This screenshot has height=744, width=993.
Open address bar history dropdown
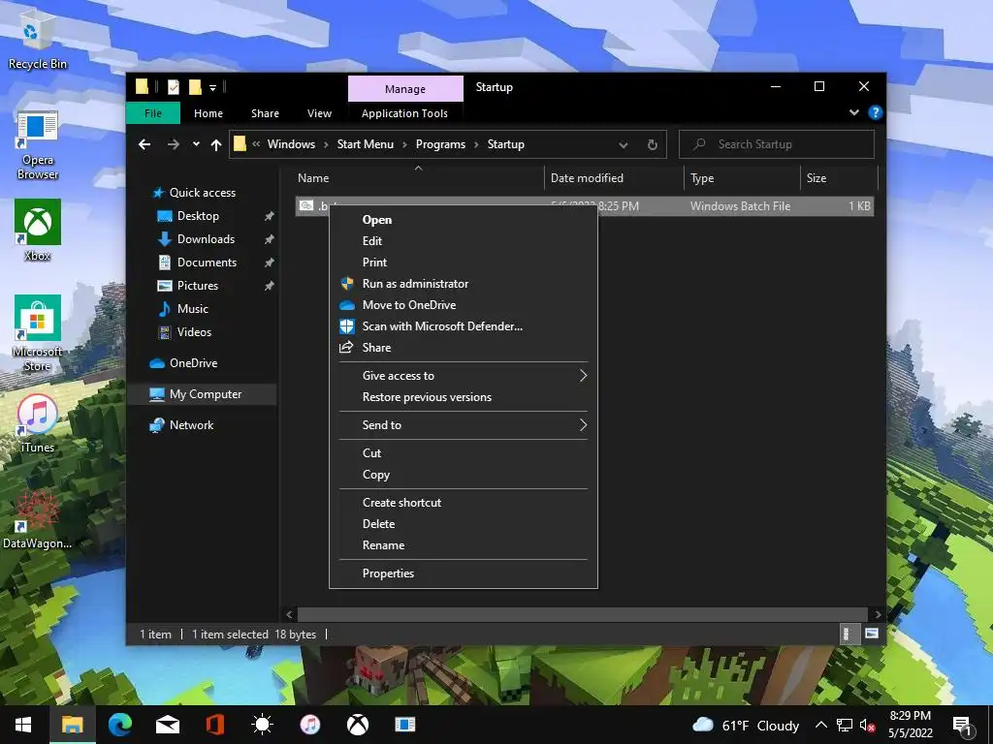coord(624,145)
